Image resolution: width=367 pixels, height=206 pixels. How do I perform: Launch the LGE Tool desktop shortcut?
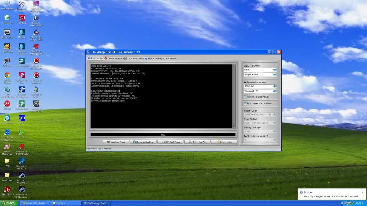pyautogui.click(x=22, y=19)
